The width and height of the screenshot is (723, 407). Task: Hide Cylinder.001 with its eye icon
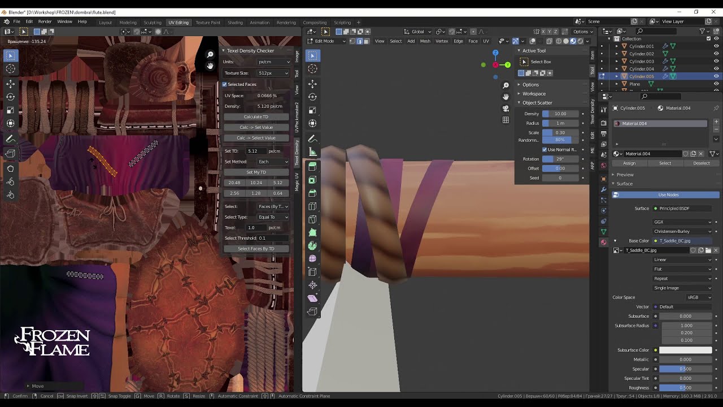[716, 46]
